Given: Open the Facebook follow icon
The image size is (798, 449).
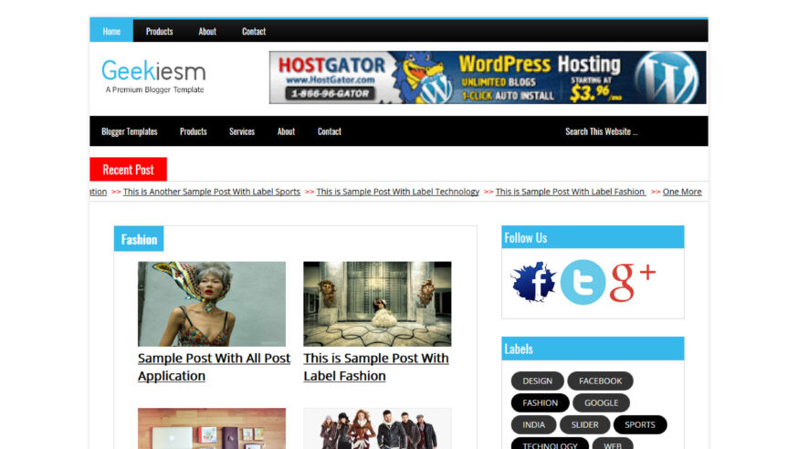Looking at the screenshot, I should (534, 282).
